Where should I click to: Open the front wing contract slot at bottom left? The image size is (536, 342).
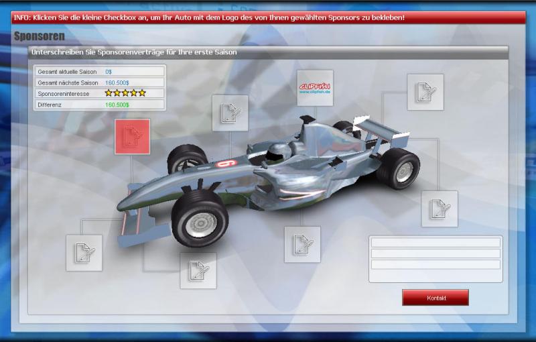84,253
